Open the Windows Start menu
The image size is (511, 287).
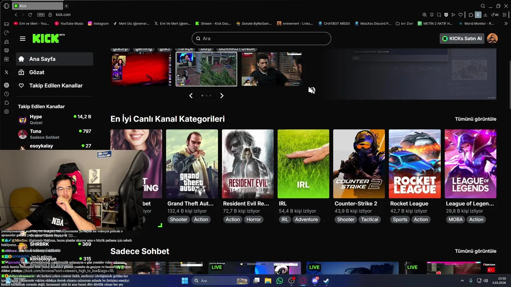pyautogui.click(x=185, y=281)
